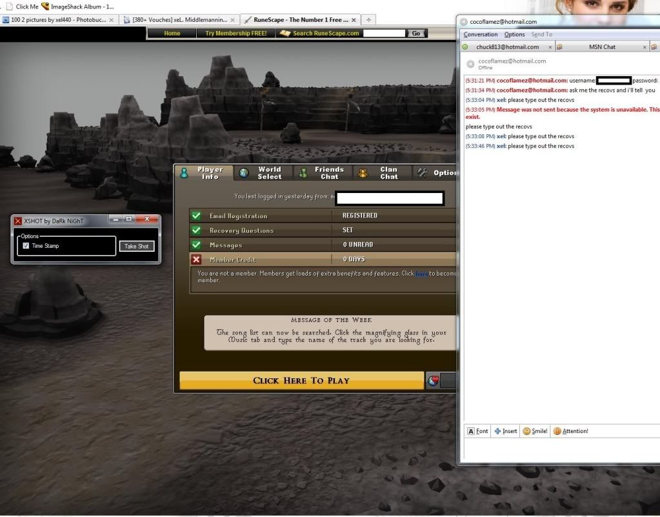This screenshot has width=660, height=517.
Task: Click the Font letter icon in chat toolbar
Action: click(x=471, y=431)
